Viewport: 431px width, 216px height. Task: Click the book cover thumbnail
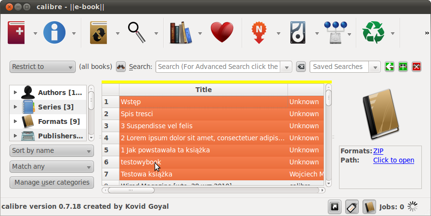point(381,114)
